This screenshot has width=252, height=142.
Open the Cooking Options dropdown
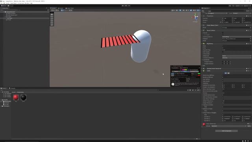237,37
